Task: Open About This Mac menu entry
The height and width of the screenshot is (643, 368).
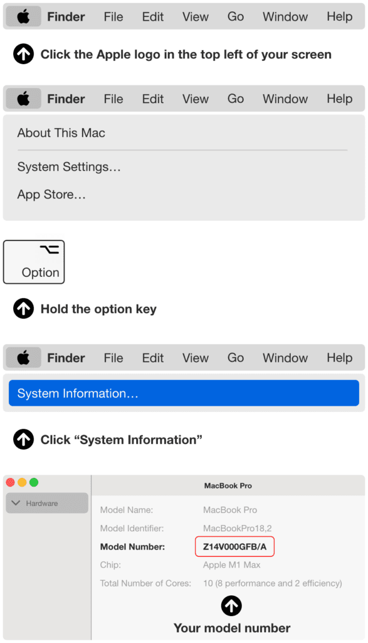Action: [x=61, y=133]
